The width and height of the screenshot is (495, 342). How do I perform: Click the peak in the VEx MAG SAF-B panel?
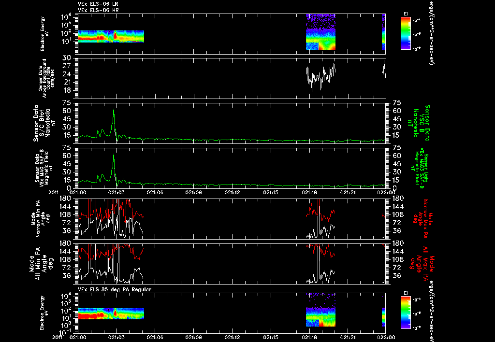click(114, 155)
